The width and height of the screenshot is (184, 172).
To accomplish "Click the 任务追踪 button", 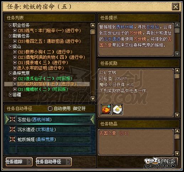I will (x=19, y=162).
